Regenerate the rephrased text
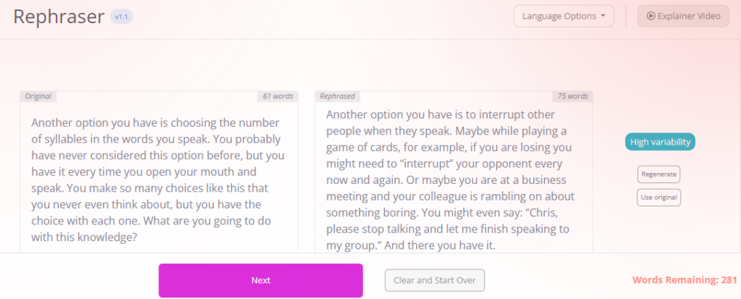The width and height of the screenshot is (741, 299). coord(659,174)
